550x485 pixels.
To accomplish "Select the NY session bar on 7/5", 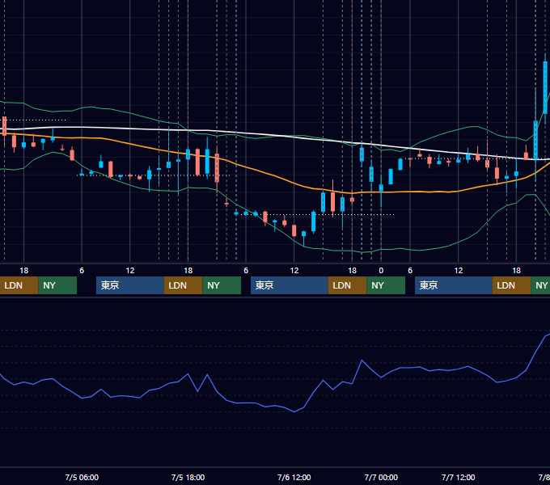I will [222, 285].
